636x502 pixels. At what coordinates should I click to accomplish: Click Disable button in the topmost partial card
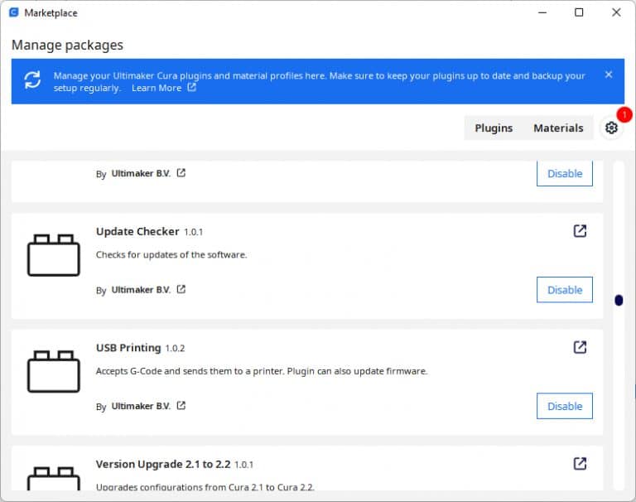(565, 174)
